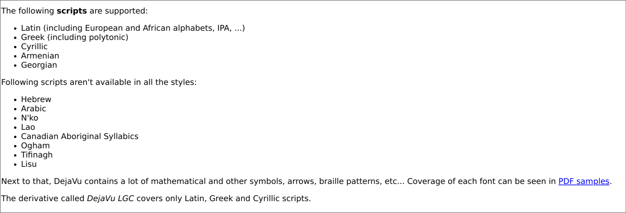Click the Latin list item
Viewport: 626px width, 213px height.
coord(133,28)
